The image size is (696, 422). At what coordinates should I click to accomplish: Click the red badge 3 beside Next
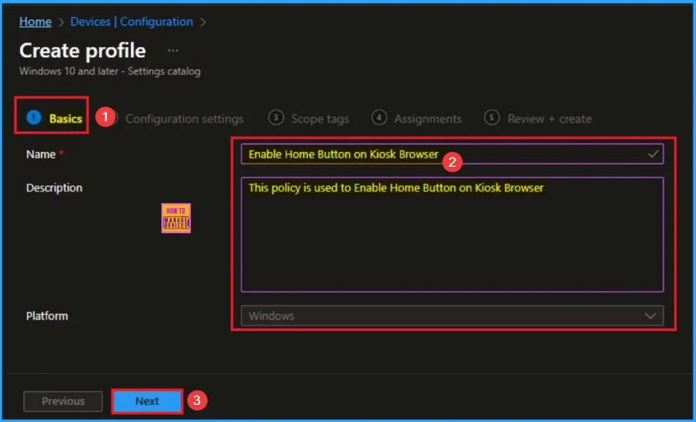point(196,401)
